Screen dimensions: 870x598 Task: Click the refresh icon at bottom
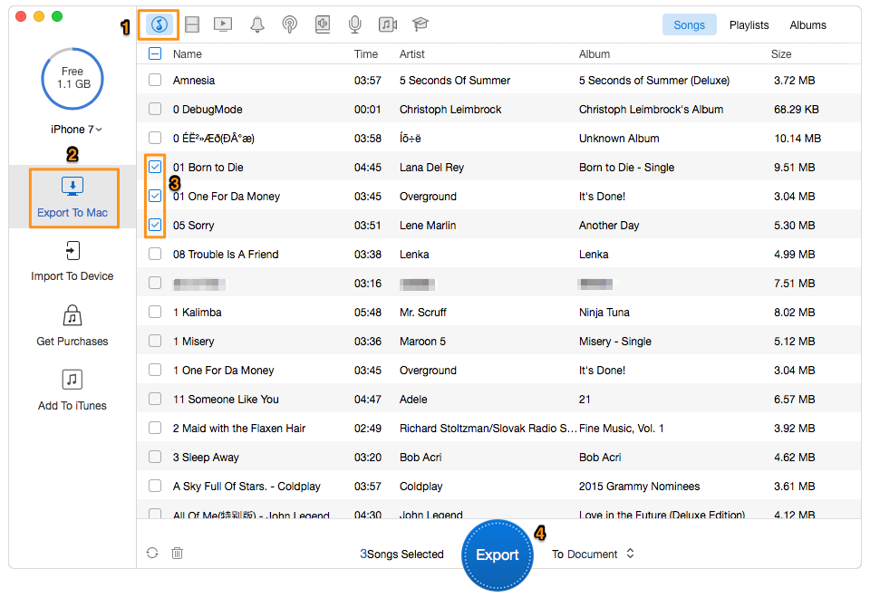click(x=152, y=553)
